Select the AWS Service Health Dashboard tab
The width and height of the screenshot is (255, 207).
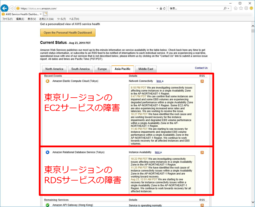(22, 14)
